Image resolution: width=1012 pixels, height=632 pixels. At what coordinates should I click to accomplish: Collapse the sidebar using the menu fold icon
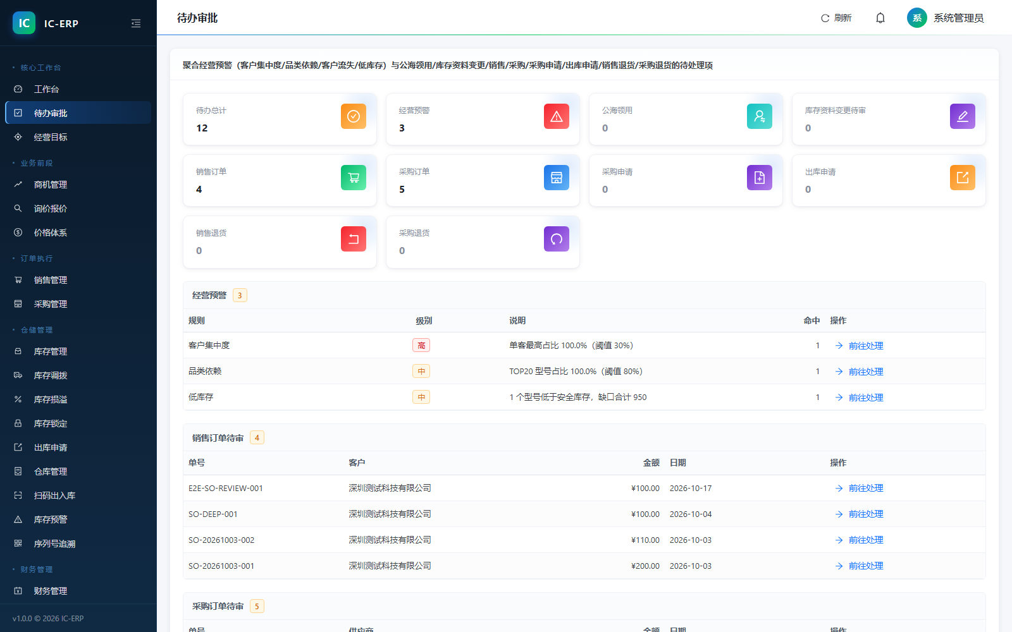[136, 23]
